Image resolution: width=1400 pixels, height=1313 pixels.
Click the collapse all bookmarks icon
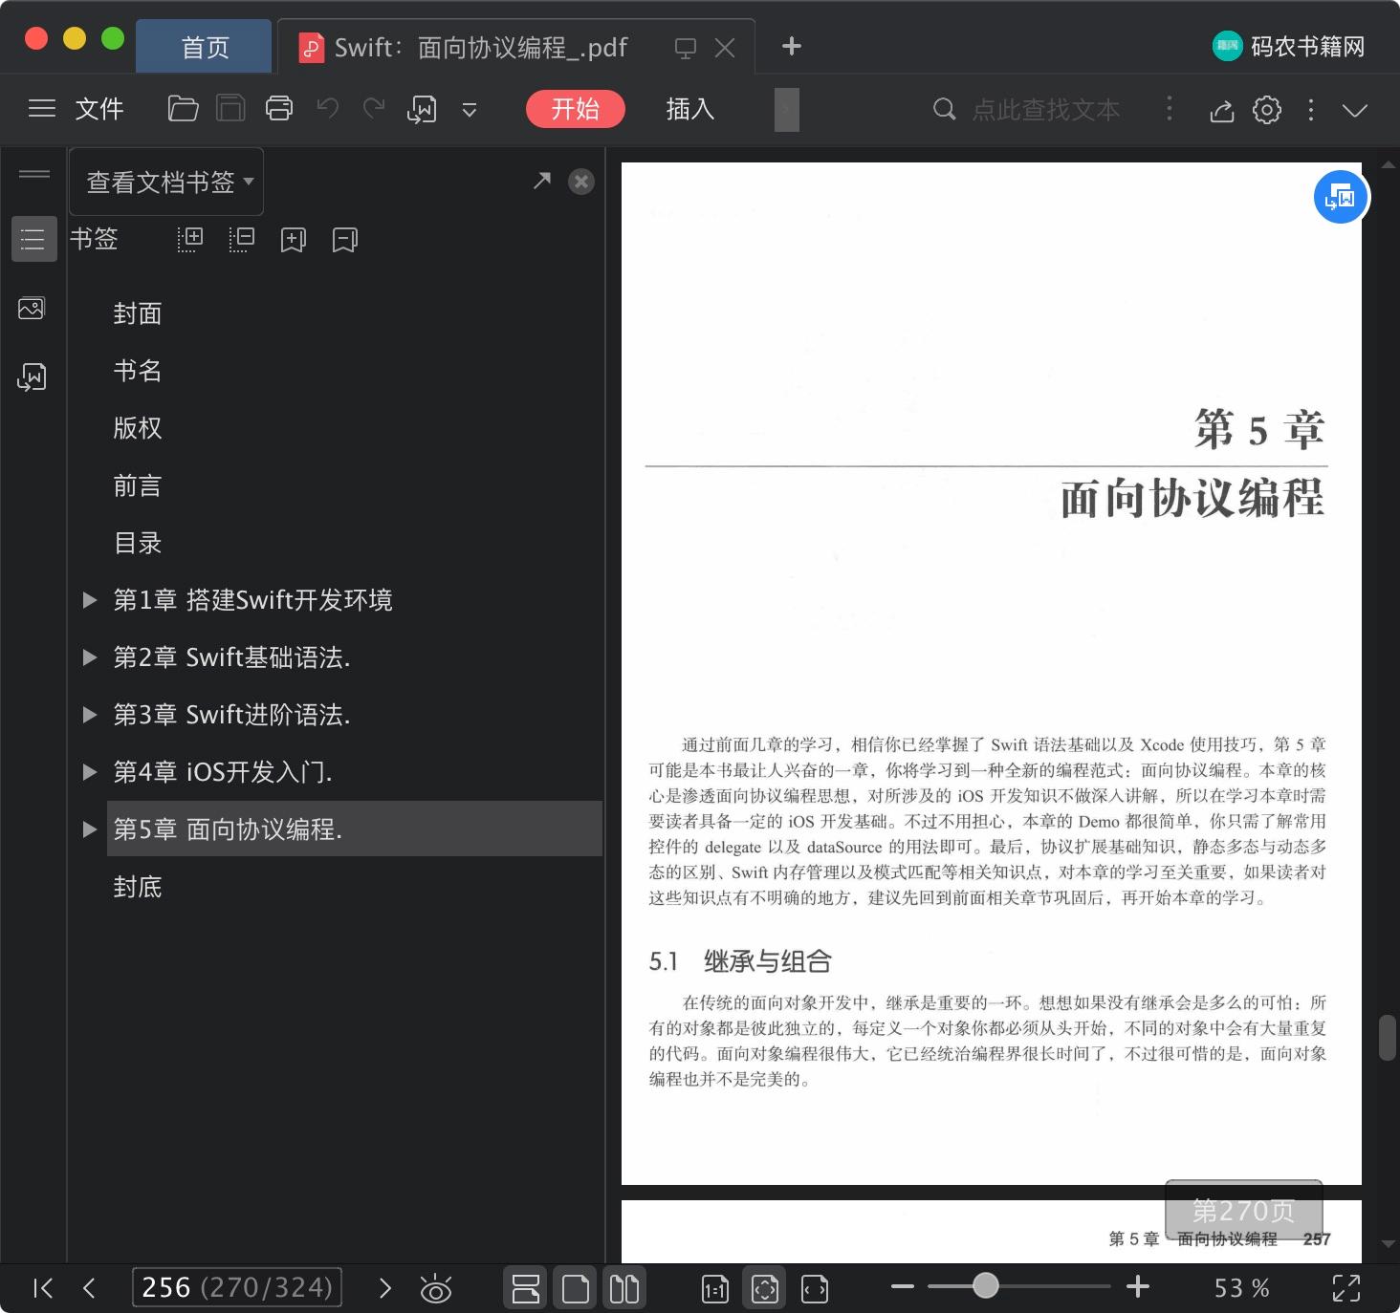point(242,239)
